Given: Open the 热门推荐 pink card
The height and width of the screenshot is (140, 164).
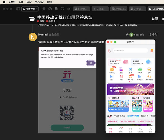Looking at the screenshot, I should (x=148, y=106).
